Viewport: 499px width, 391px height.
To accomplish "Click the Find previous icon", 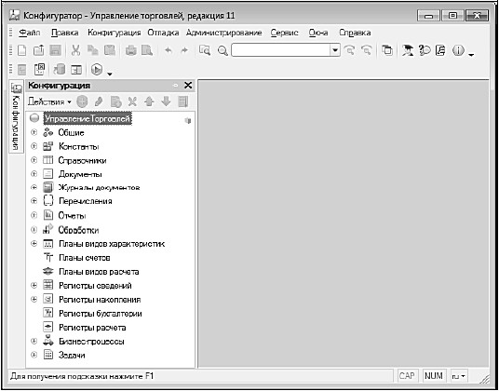I will [x=366, y=50].
